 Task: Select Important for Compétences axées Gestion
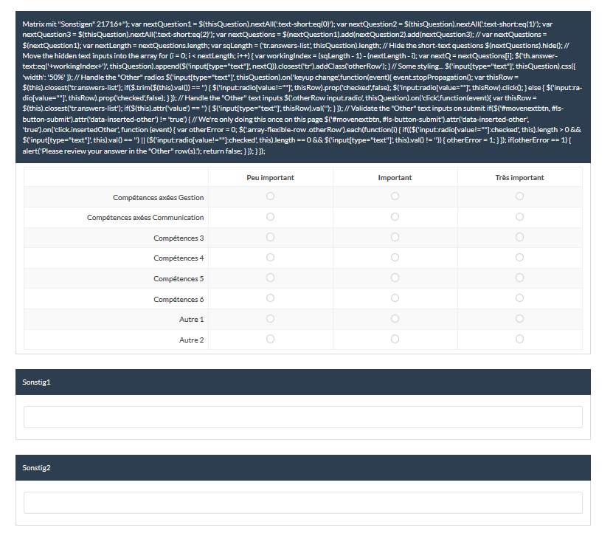(x=395, y=196)
